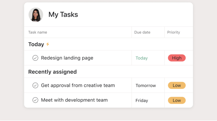
Task: Click Low priority badge for development team task
Action: (177, 101)
